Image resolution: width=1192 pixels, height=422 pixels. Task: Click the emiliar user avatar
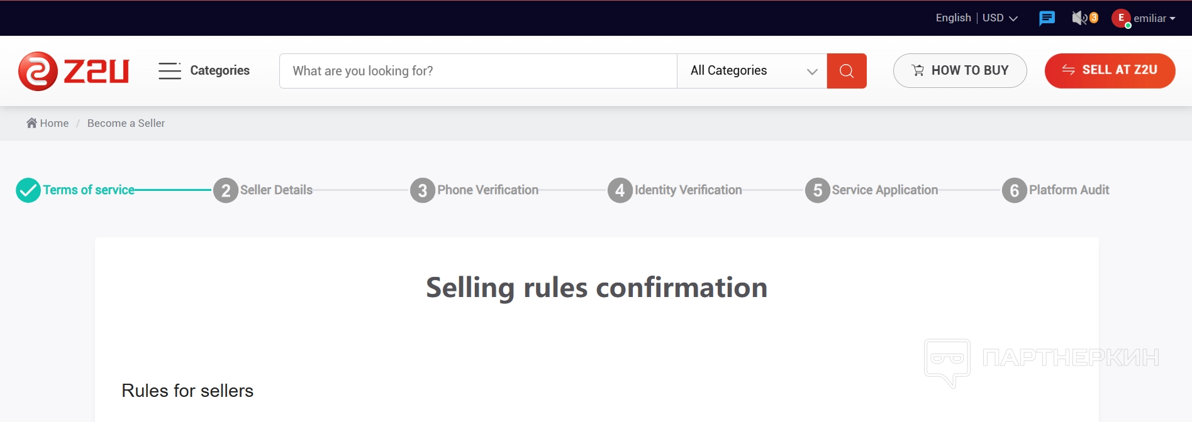[1121, 18]
